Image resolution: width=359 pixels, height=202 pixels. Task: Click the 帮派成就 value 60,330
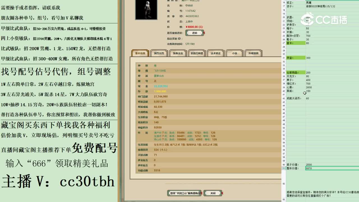[x=158, y=107]
